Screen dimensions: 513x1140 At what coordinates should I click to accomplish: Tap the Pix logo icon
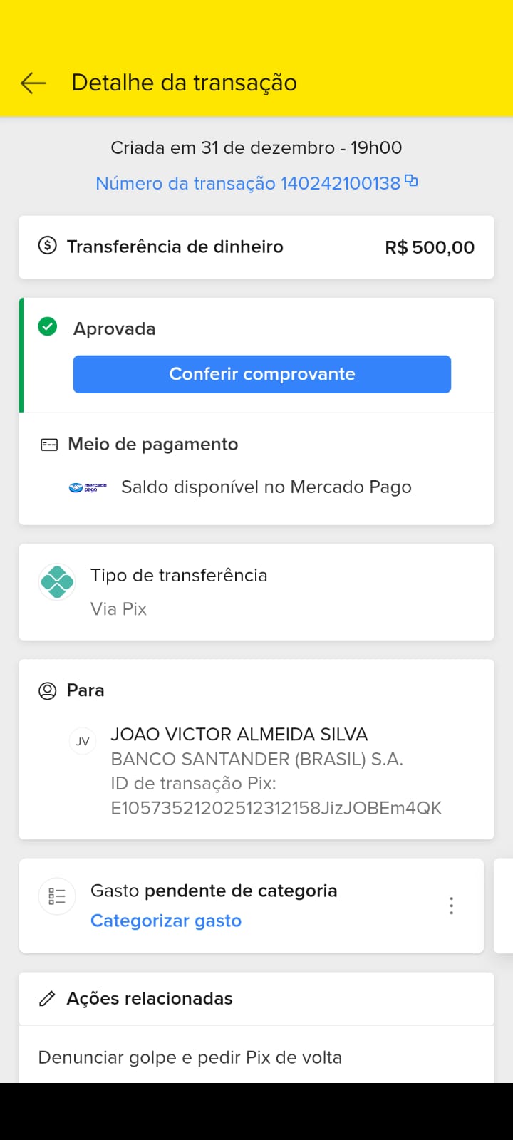tap(57, 582)
